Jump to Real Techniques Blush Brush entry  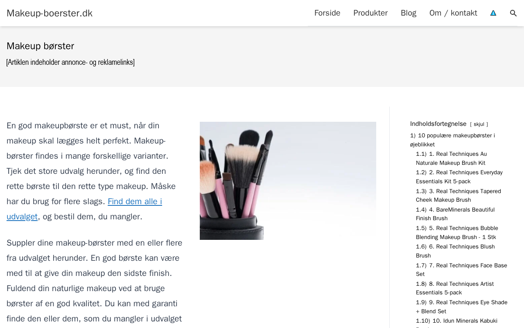(x=455, y=251)
